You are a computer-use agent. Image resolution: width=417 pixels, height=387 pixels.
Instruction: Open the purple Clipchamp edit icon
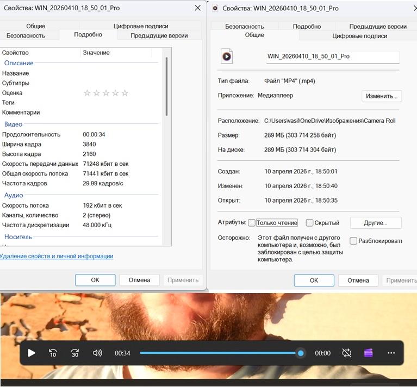point(368,353)
